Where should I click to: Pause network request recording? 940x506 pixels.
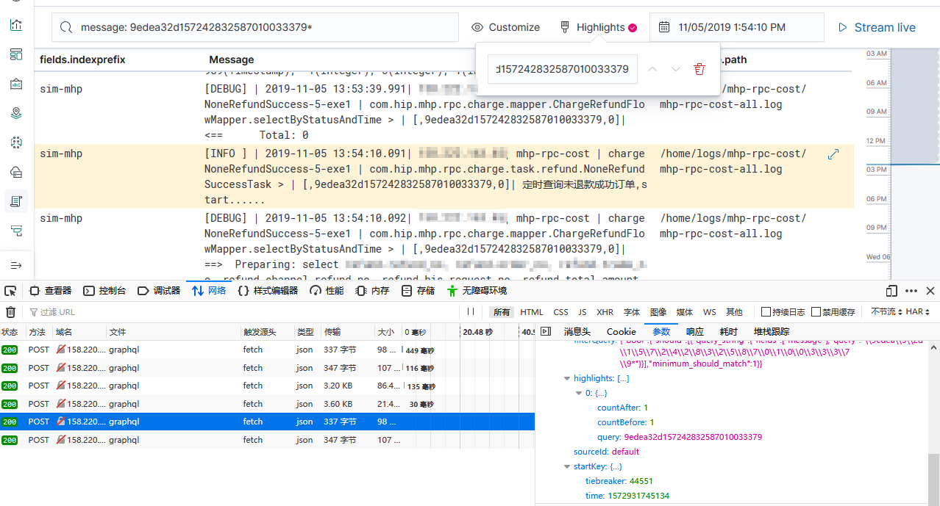[470, 312]
